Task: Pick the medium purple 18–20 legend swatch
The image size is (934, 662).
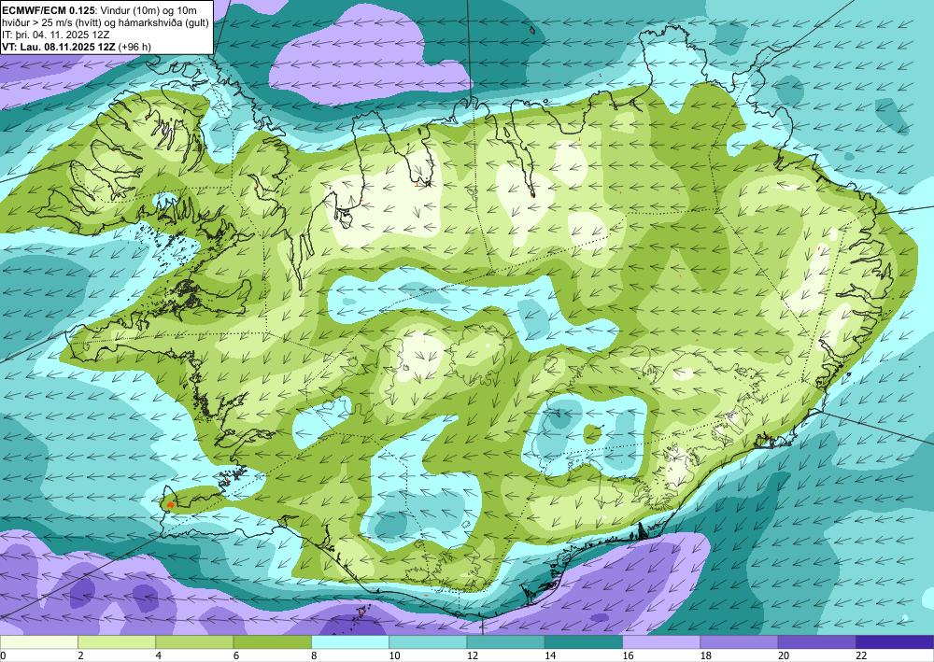Action: (739, 642)
